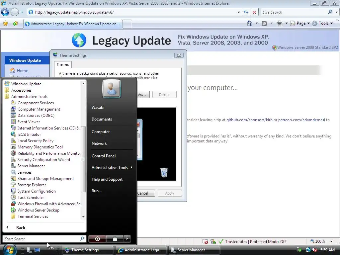This screenshot has height=255, width=340.
Task: Launch Internet Information Services (IIS) 6.0 Manager
Action: click(x=45, y=128)
